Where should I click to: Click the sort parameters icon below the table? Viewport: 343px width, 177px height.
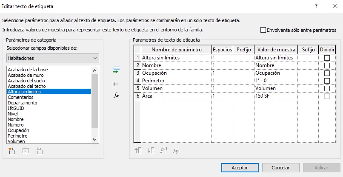click(x=163, y=150)
